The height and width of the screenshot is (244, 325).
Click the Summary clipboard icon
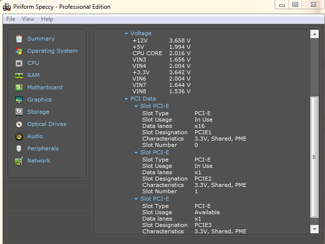[x=19, y=39]
